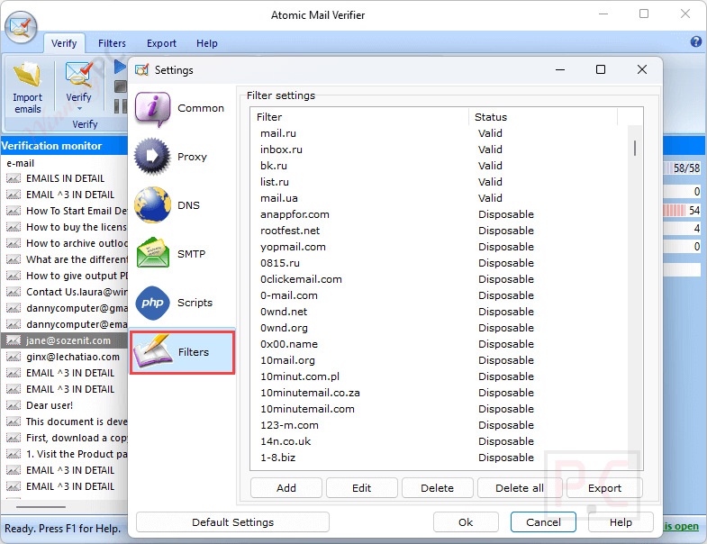Click the Status column header
707x544 pixels.
click(x=543, y=117)
